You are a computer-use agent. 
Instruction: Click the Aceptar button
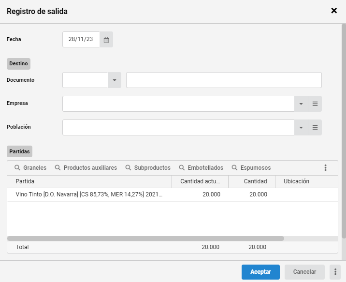260,272
